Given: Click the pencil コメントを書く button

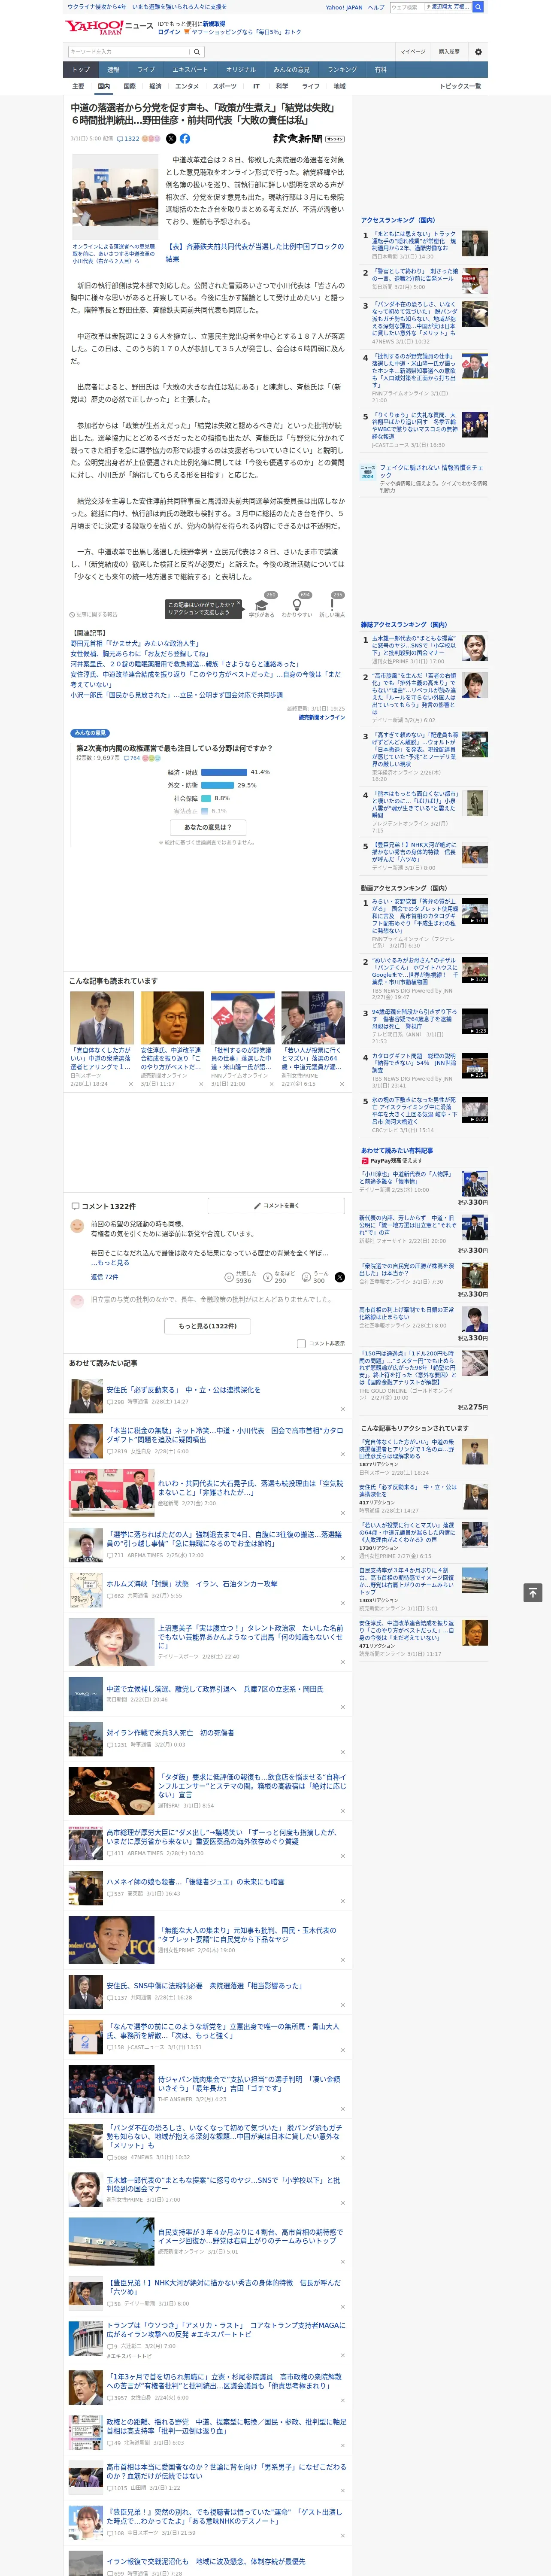Looking at the screenshot, I should click(276, 1206).
